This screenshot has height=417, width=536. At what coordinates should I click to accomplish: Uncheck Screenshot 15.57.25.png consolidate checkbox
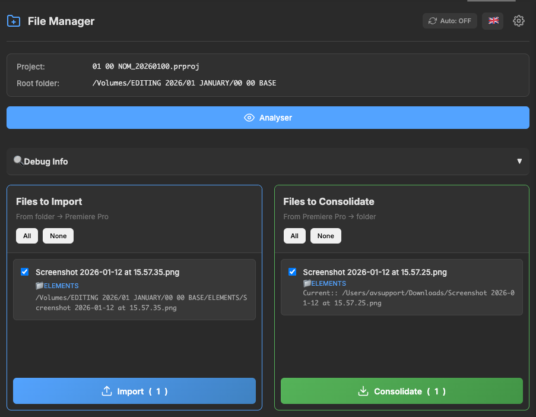pyautogui.click(x=292, y=272)
